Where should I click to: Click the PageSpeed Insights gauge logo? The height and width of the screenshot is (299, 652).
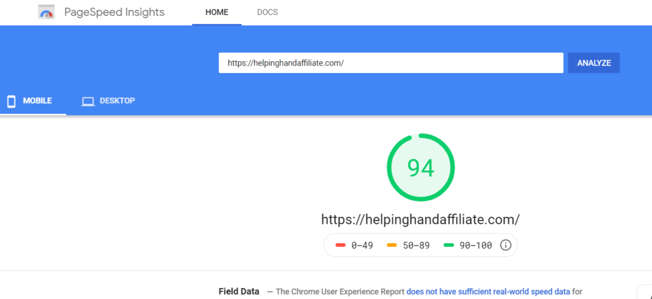tap(46, 12)
